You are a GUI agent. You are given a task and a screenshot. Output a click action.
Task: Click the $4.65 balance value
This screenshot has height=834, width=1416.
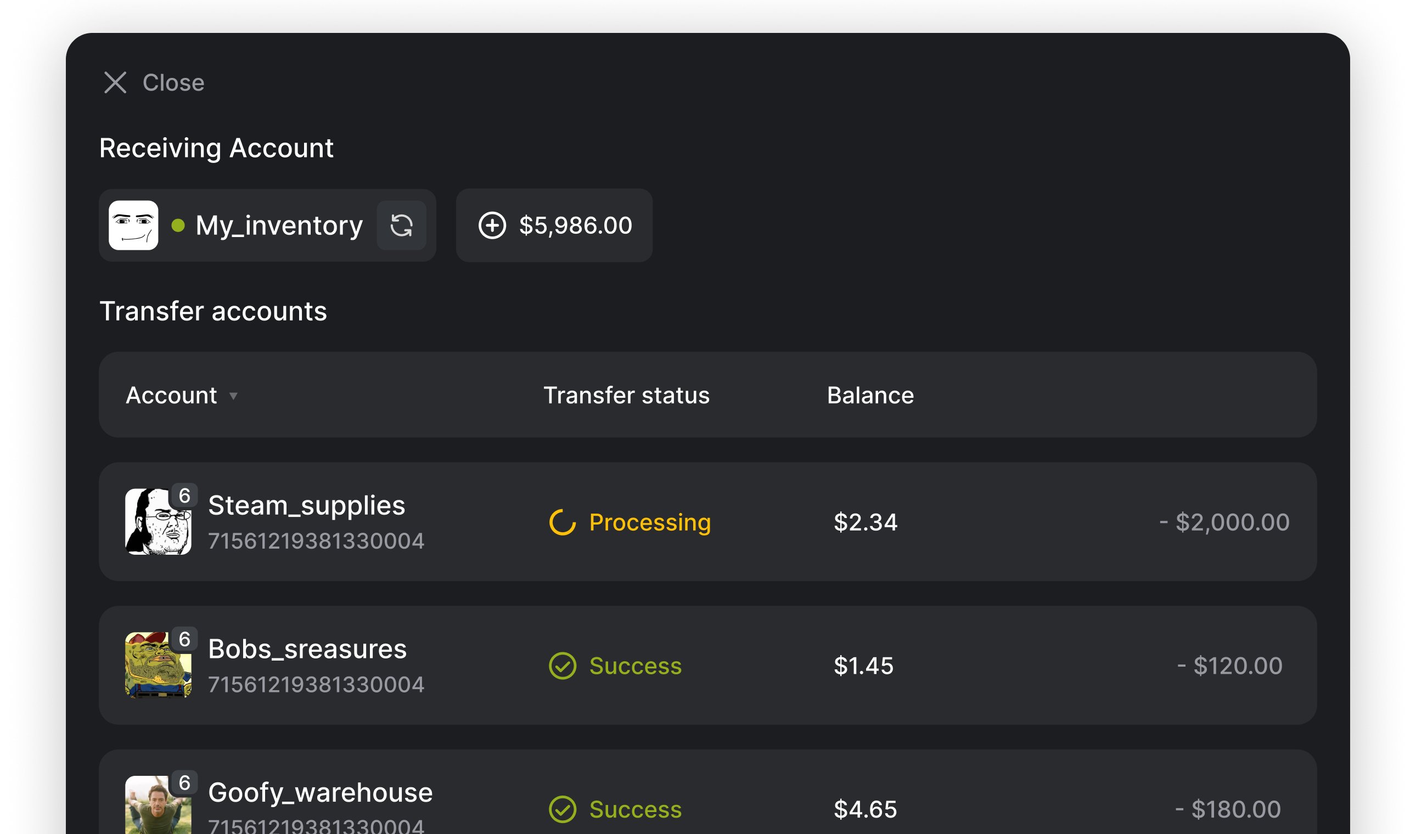(865, 809)
